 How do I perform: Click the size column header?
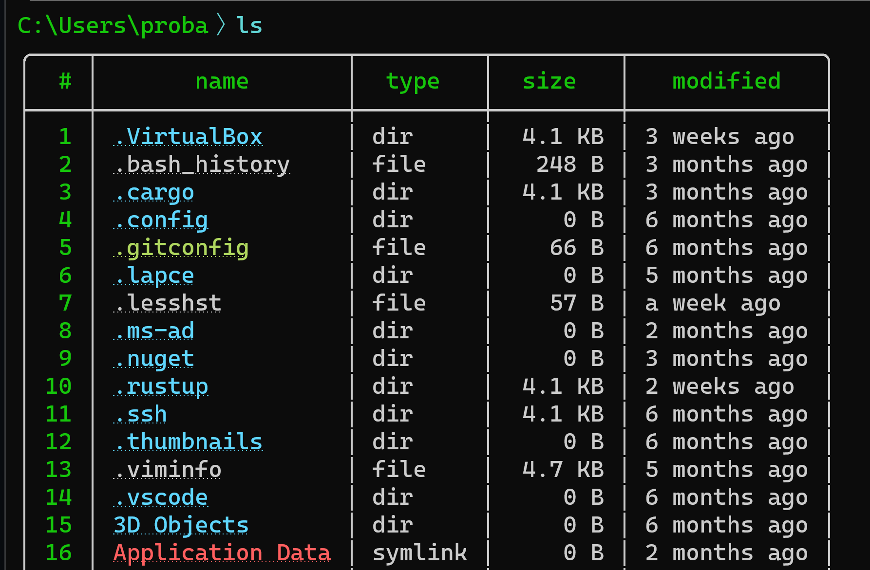coord(549,81)
